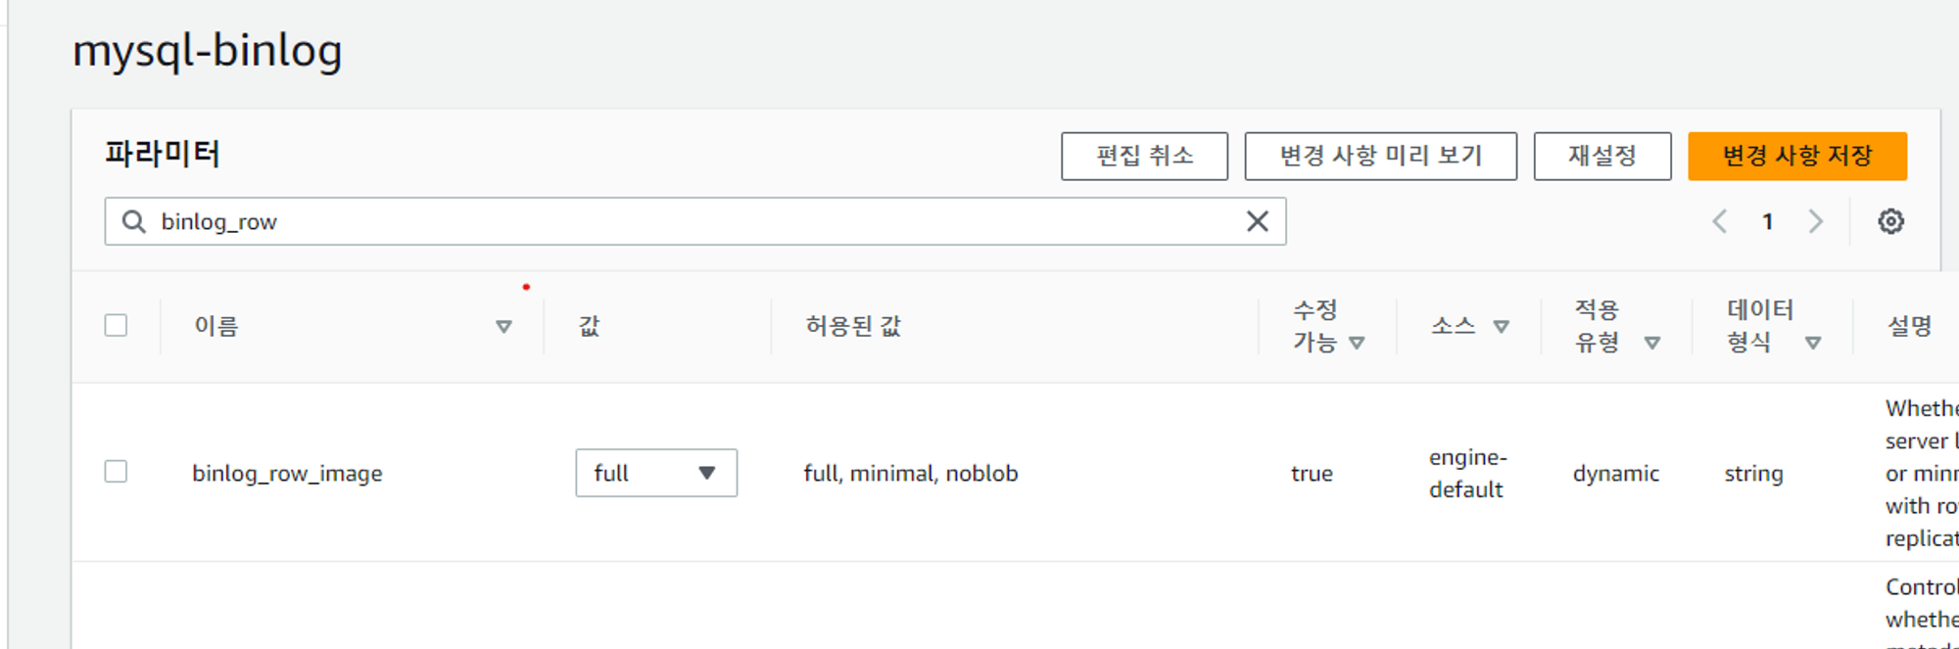Click the 'true' modifiable cell
This screenshot has width=1959, height=649.
[1312, 474]
